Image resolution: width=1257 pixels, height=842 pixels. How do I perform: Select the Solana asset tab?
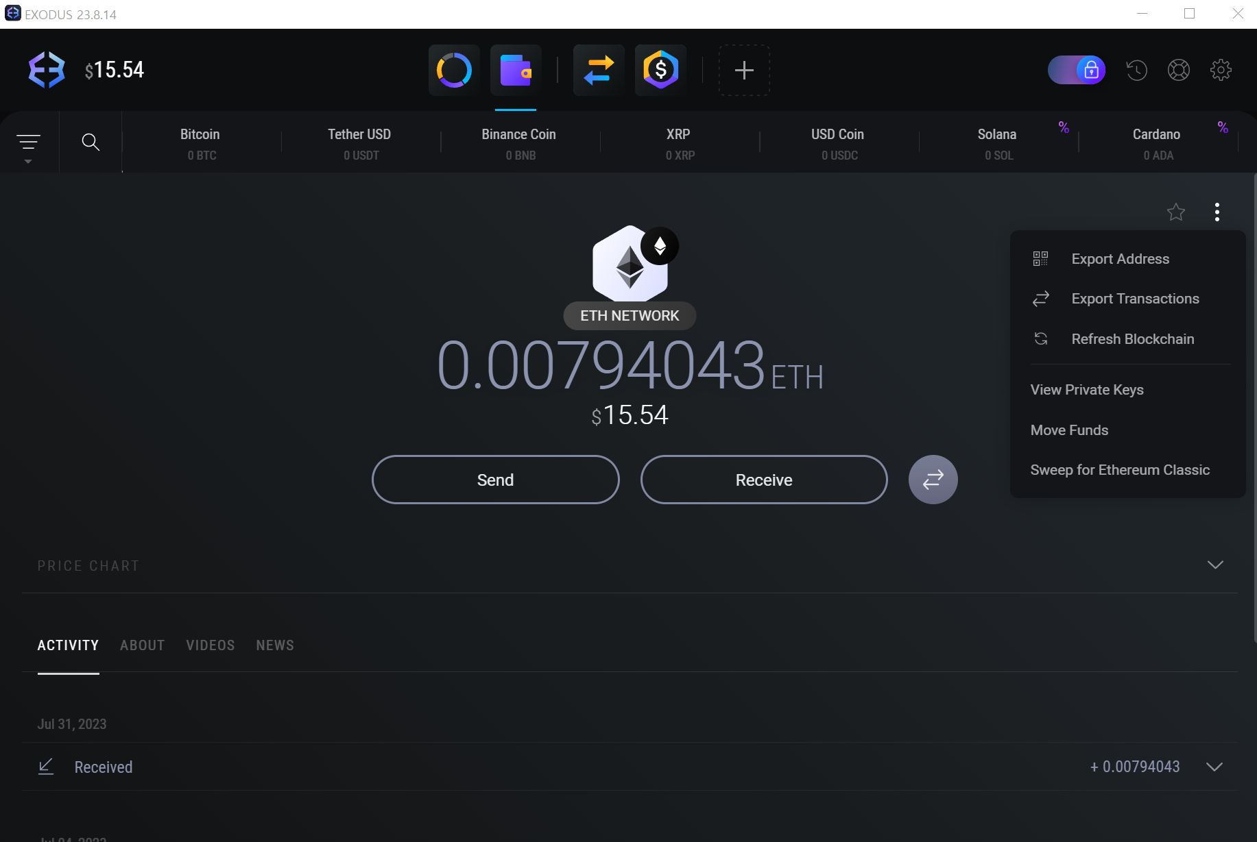click(x=998, y=143)
